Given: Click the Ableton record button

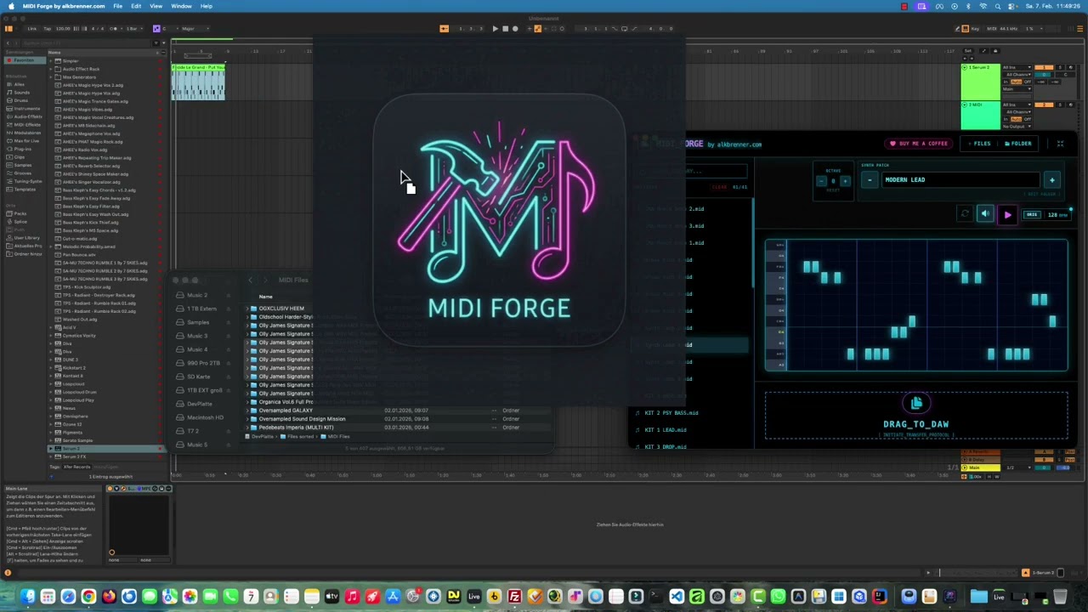Looking at the screenshot, I should 515,29.
